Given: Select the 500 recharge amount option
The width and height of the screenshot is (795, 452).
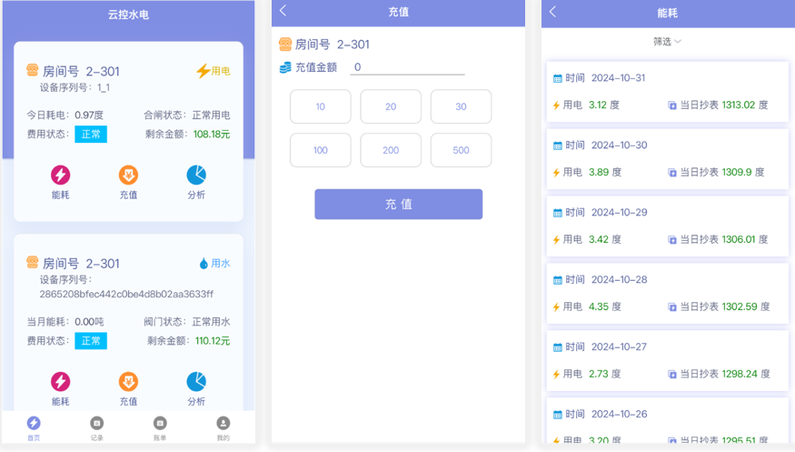Looking at the screenshot, I should click(x=461, y=150).
